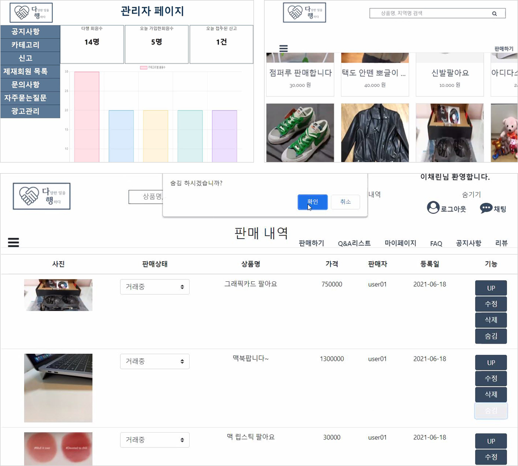
Task: Click 삭제 for 맥북팝니다~
Action: [x=491, y=395]
